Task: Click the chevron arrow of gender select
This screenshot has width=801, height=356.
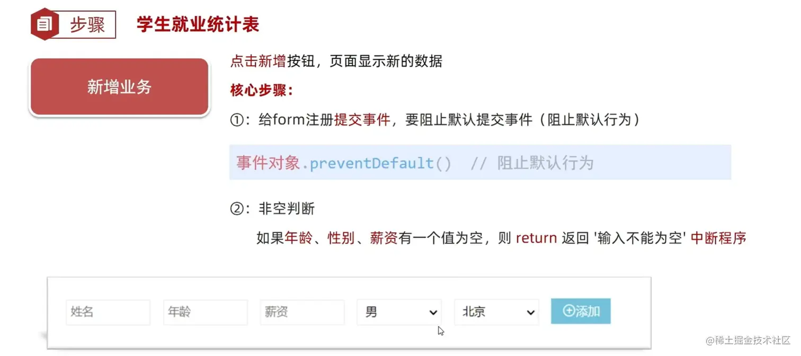Action: pyautogui.click(x=433, y=313)
